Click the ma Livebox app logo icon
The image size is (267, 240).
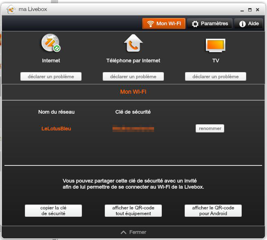(x=11, y=9)
